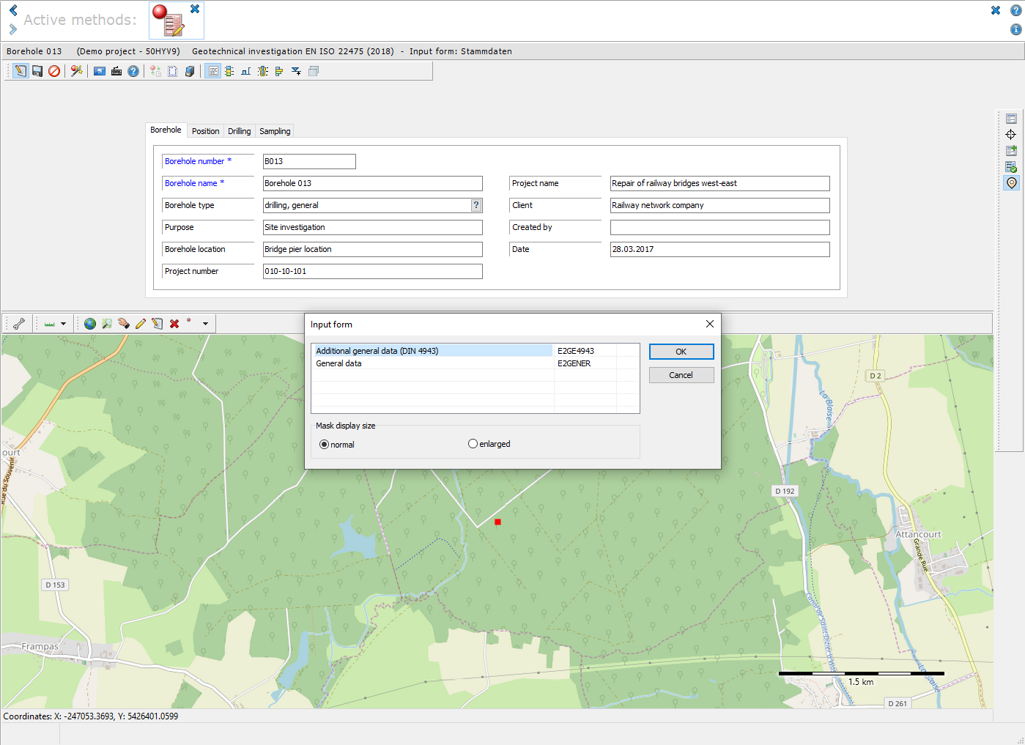Click the add form plus icon in sidebar
The width and height of the screenshot is (1025, 745).
coord(1011,151)
